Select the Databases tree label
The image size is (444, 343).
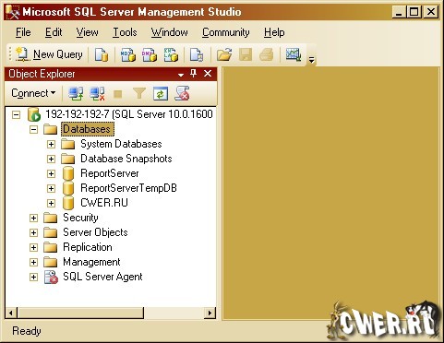tap(87, 129)
